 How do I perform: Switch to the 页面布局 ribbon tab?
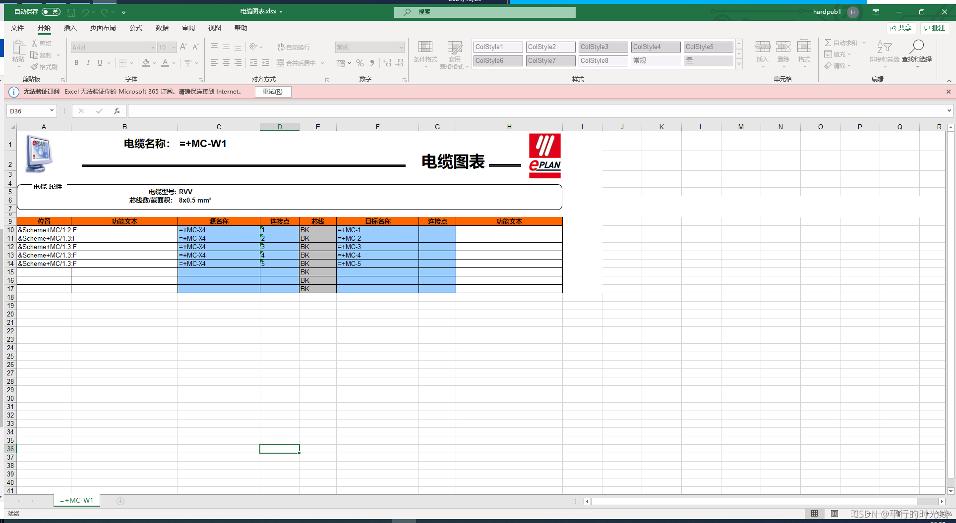[x=103, y=28]
